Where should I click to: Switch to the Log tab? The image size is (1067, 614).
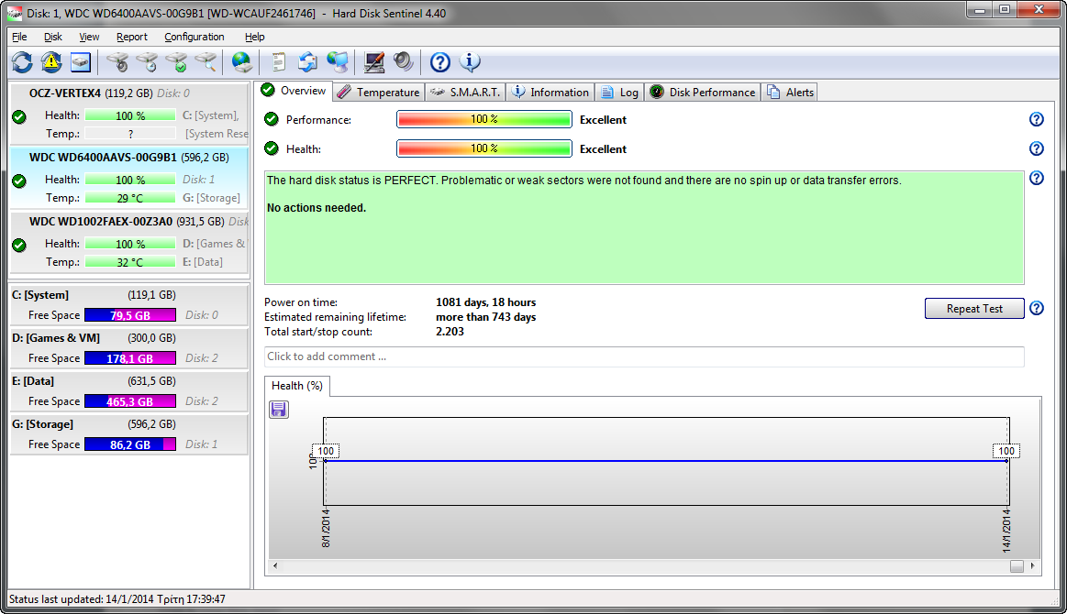pyautogui.click(x=619, y=92)
